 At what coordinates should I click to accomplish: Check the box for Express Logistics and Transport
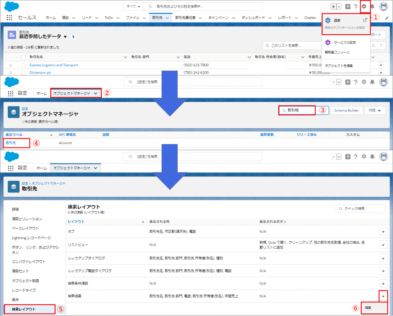pos(23,65)
